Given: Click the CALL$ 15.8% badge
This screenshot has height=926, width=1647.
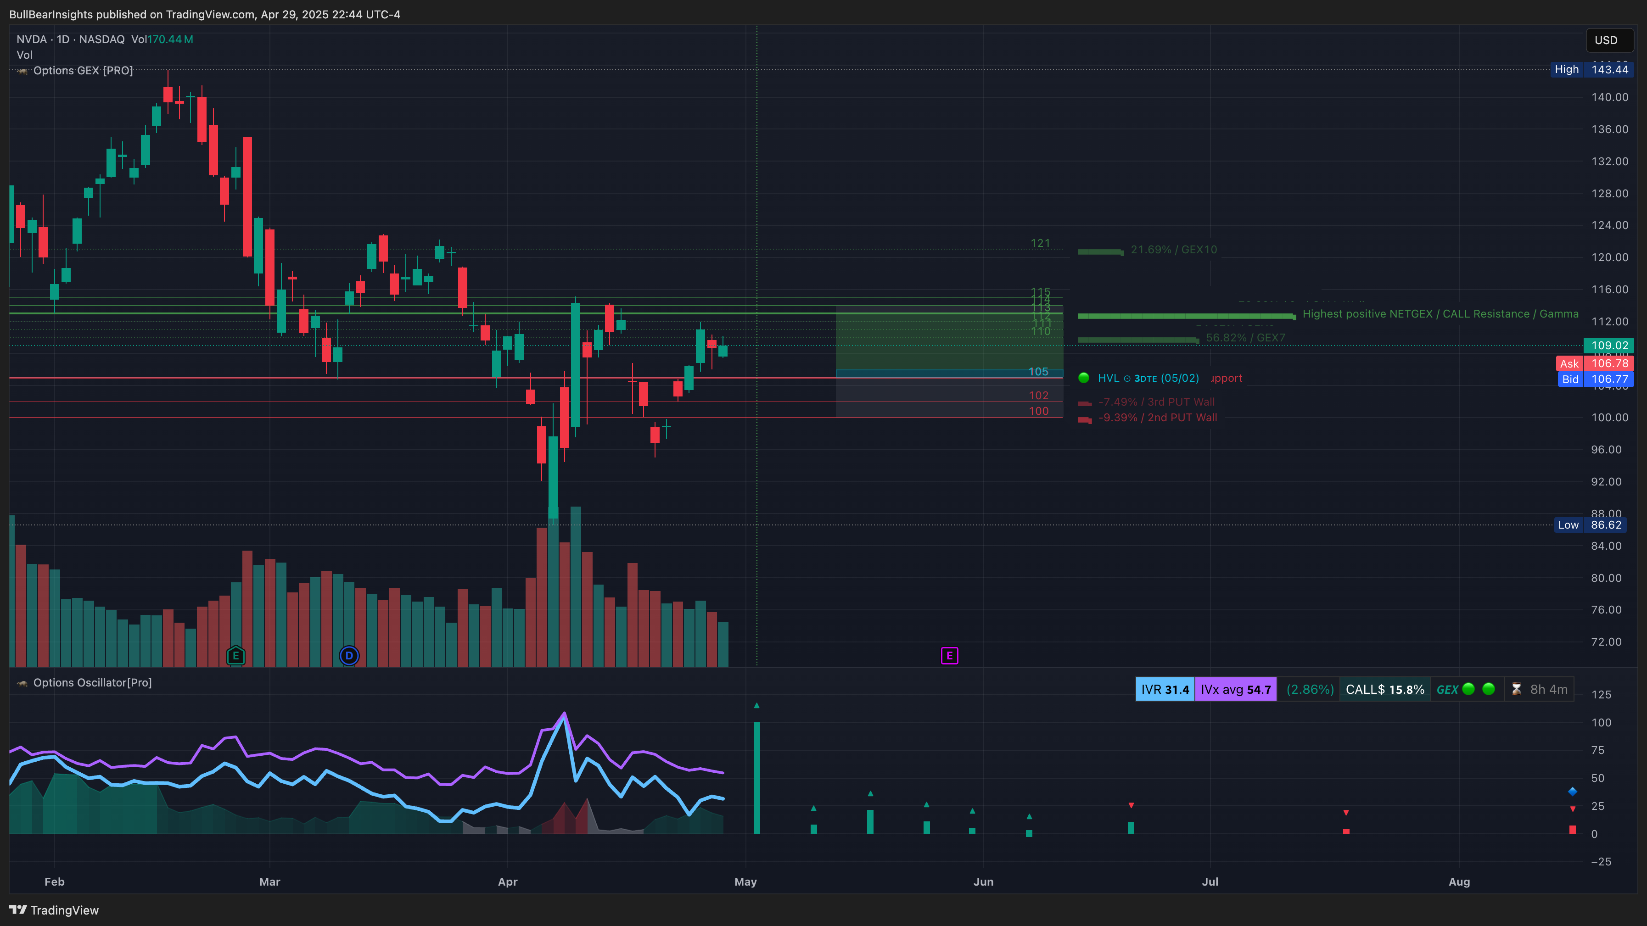Looking at the screenshot, I should point(1385,690).
